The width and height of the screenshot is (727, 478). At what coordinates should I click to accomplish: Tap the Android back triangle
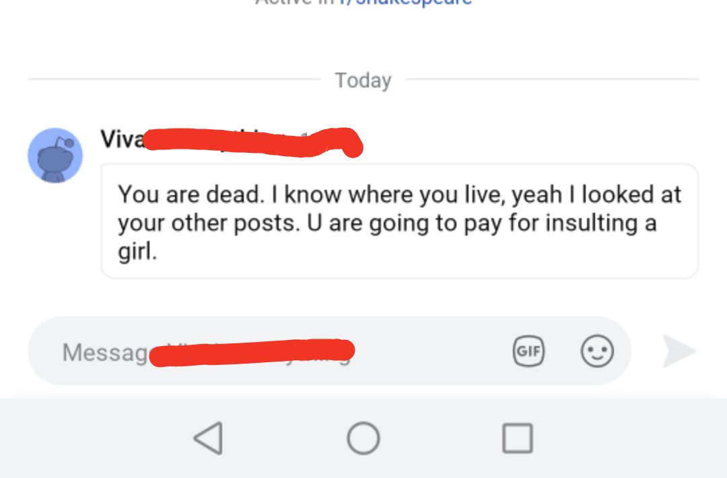tap(208, 438)
